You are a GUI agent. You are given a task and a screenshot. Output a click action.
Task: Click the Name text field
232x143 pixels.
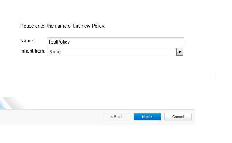pos(115,42)
